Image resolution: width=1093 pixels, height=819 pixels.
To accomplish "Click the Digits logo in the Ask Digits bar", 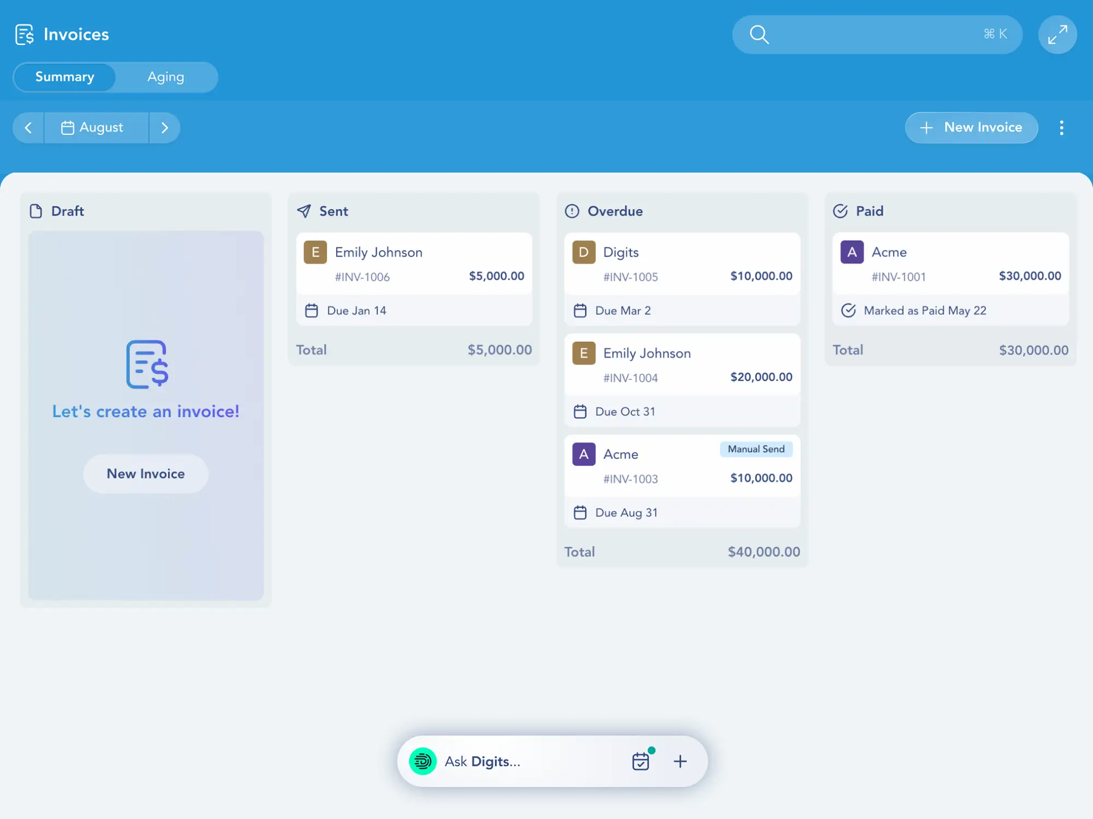I will coord(422,761).
